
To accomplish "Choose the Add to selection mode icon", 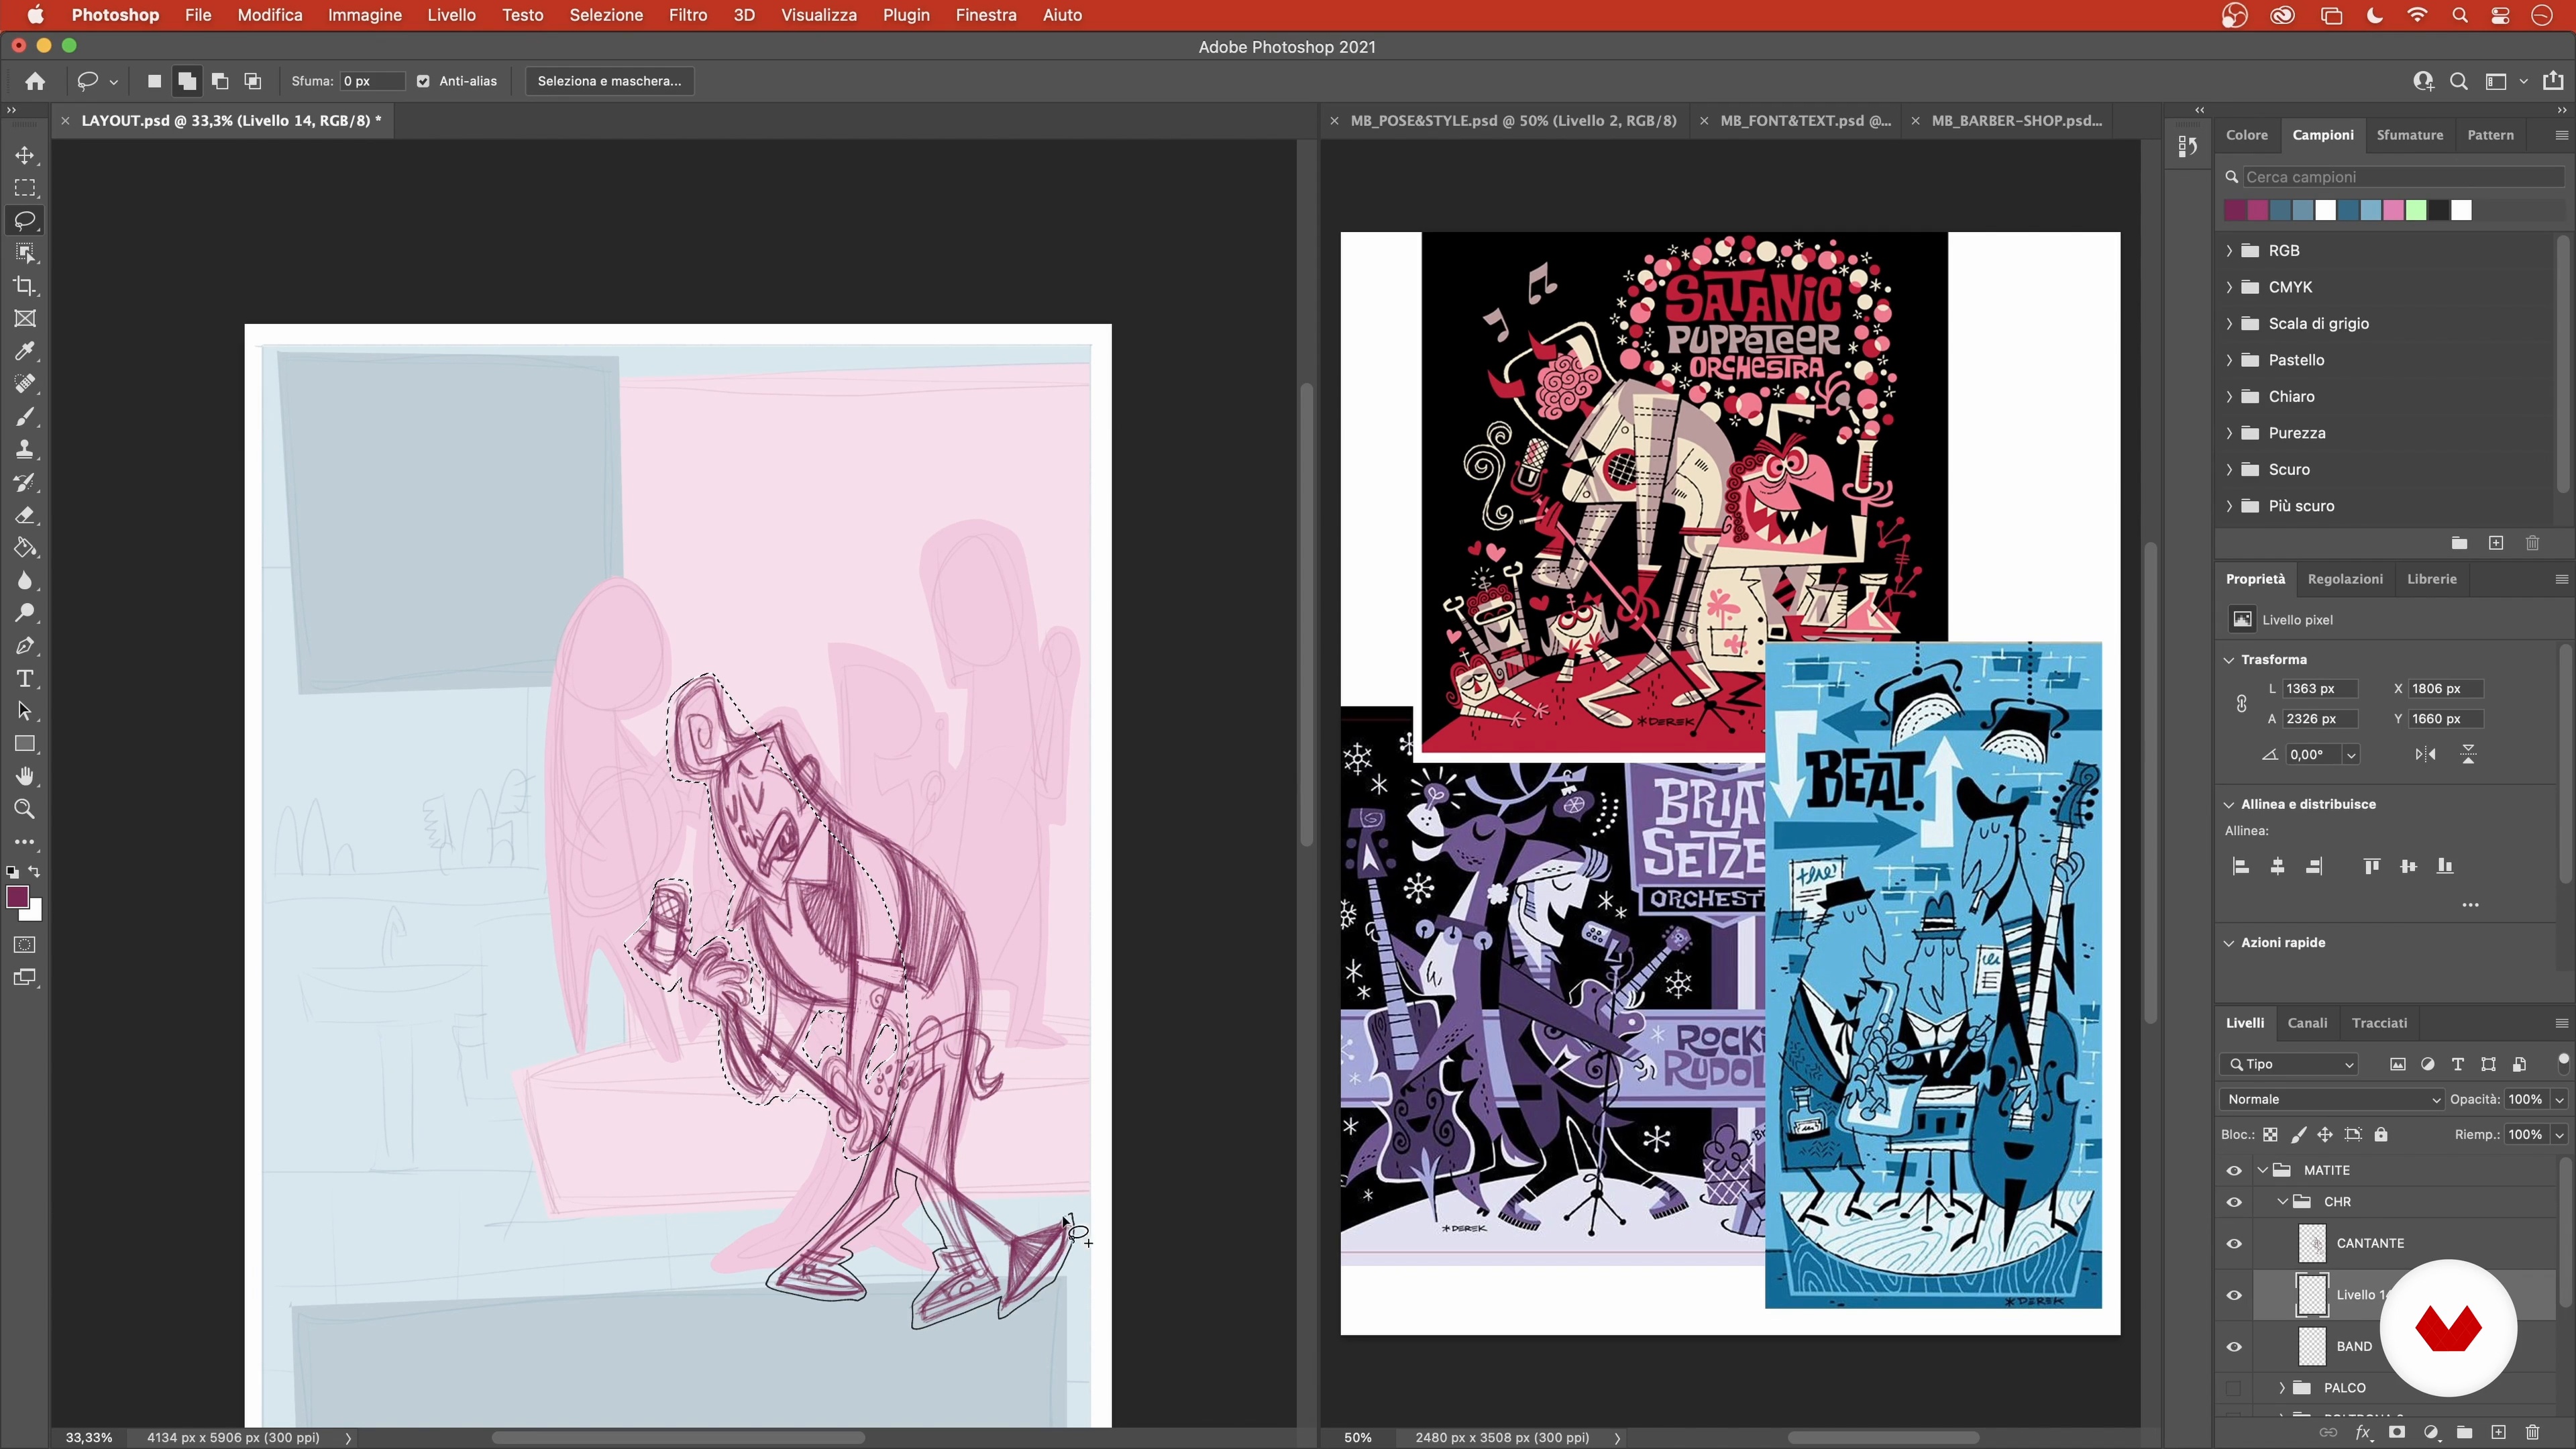I will pos(187,81).
